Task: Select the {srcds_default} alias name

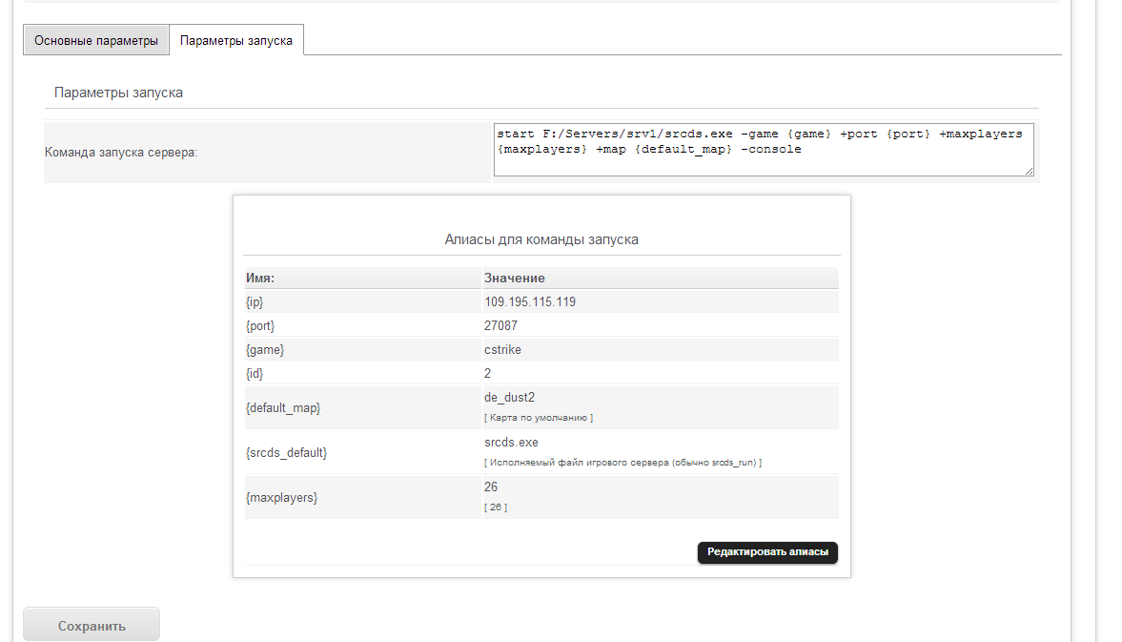Action: (286, 452)
